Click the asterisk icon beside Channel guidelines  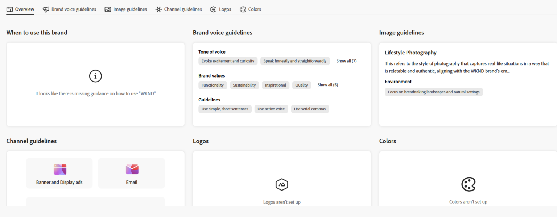click(x=158, y=9)
